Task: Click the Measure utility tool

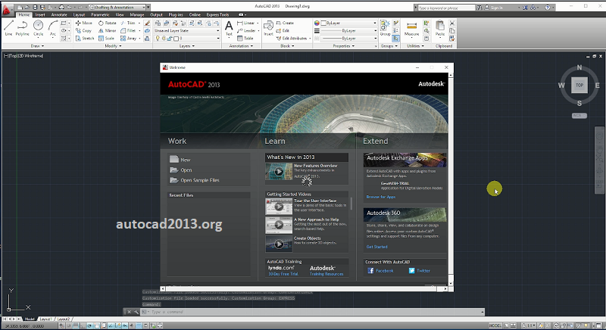Action: click(x=411, y=29)
